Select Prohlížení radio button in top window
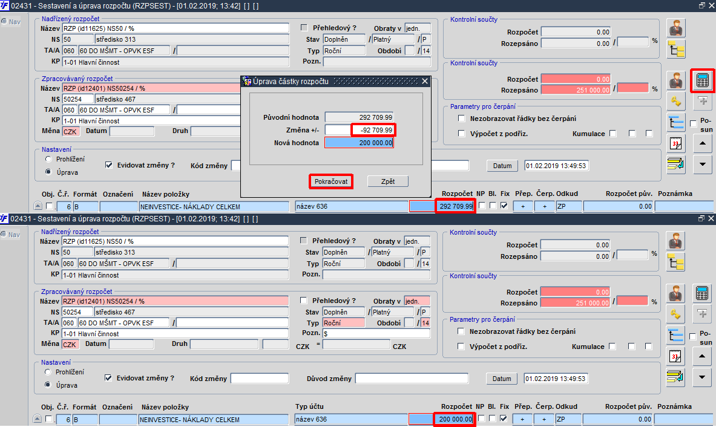 pyautogui.click(x=48, y=159)
